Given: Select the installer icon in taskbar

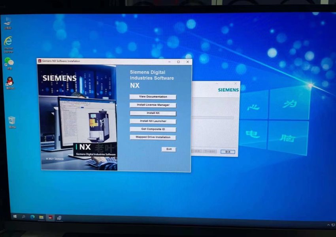Looking at the screenshot, I should tap(59, 217).
